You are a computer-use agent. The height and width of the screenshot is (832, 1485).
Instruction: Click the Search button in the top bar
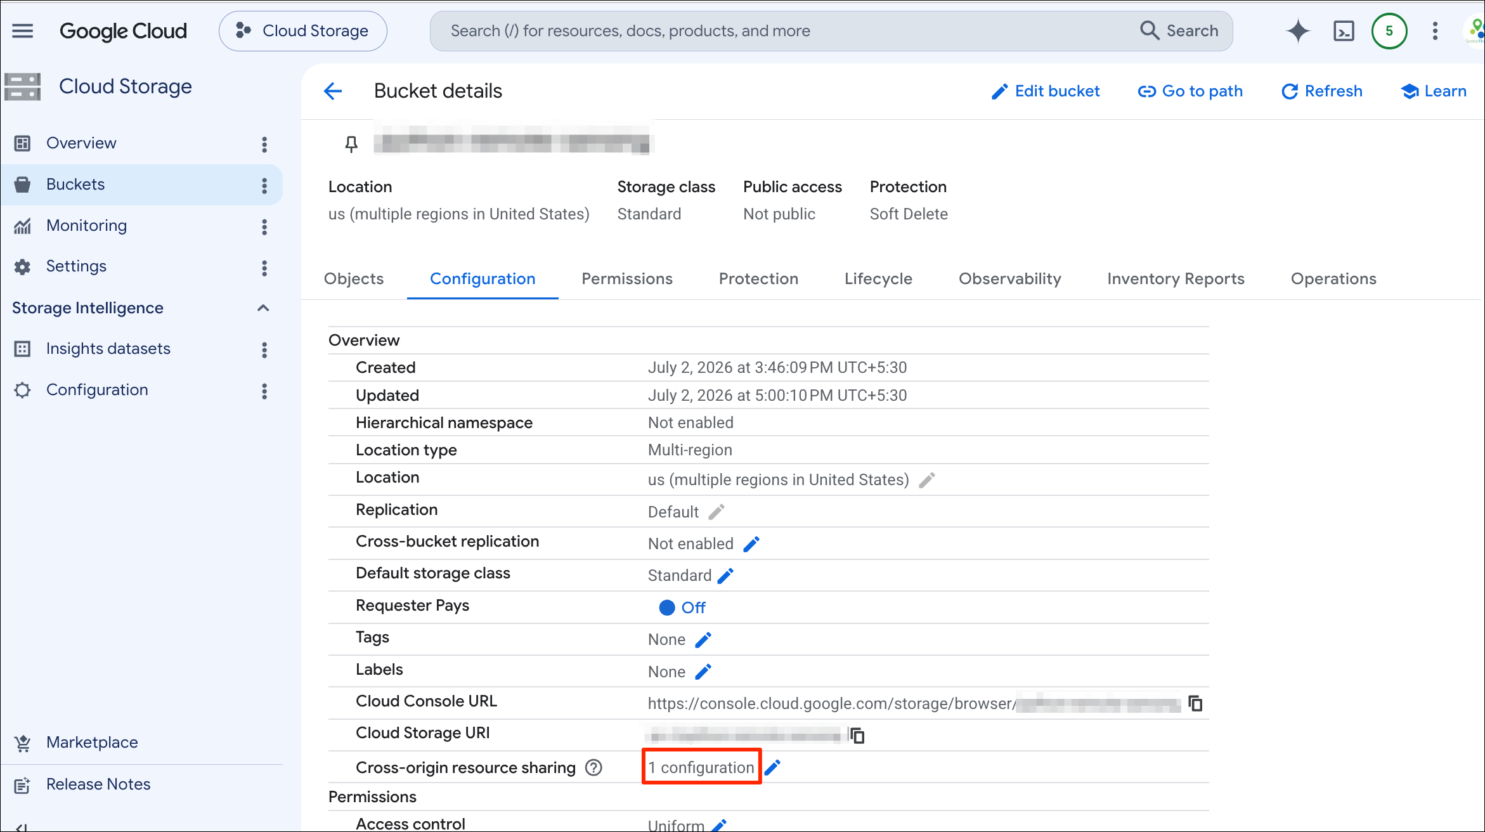pyautogui.click(x=1179, y=30)
